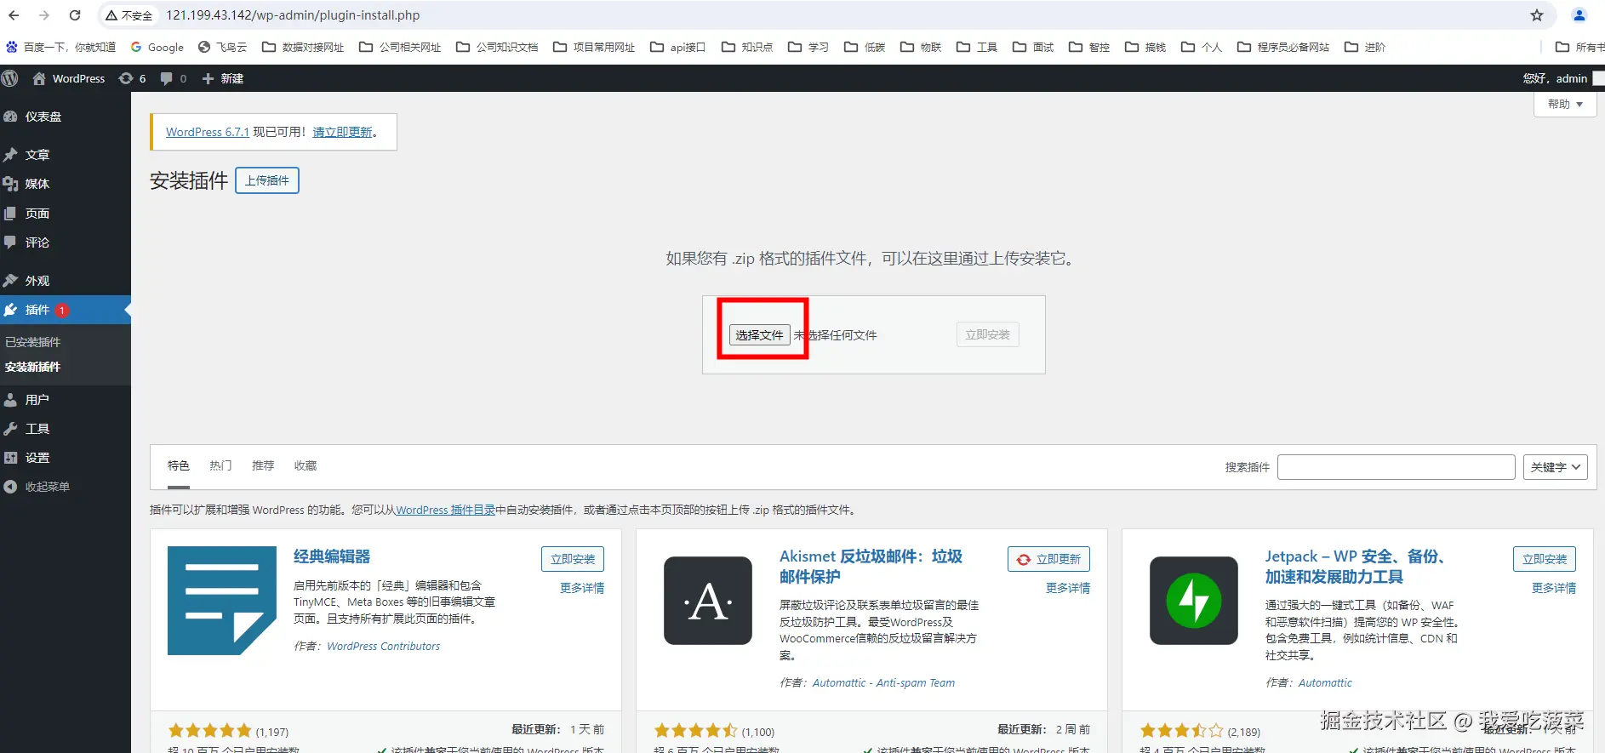Open 文章 posts in sidebar
This screenshot has width=1605, height=753.
point(66,155)
